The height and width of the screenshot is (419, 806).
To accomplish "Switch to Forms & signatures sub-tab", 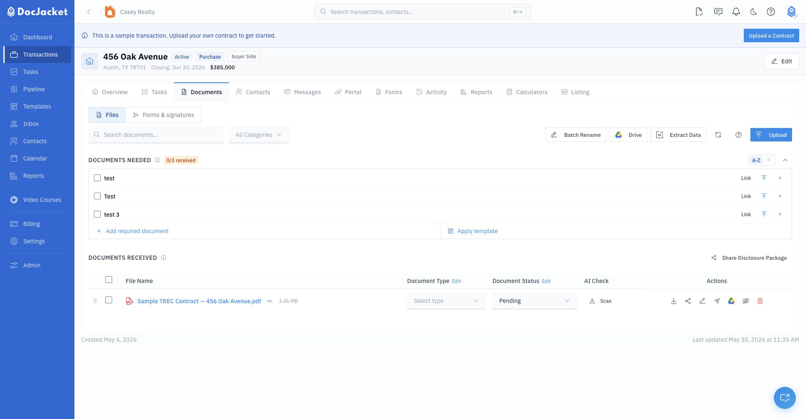I will (163, 115).
